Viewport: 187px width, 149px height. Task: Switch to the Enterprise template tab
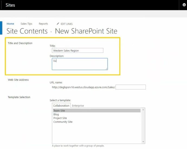pos(78,106)
